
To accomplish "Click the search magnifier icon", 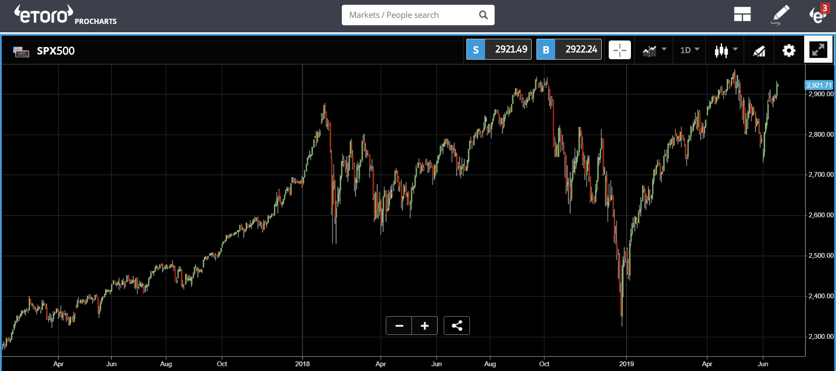I will point(483,15).
